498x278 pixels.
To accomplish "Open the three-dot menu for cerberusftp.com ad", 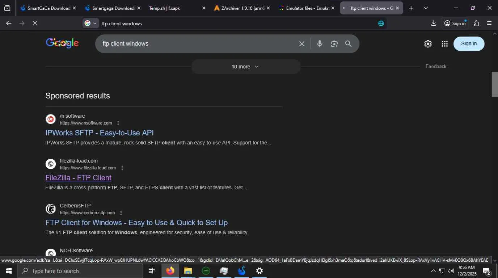I will [121, 213].
